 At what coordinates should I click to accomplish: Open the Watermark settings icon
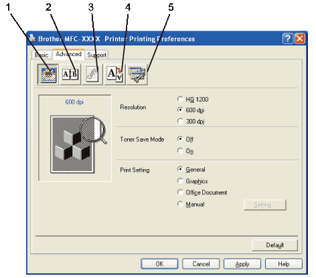coord(92,74)
